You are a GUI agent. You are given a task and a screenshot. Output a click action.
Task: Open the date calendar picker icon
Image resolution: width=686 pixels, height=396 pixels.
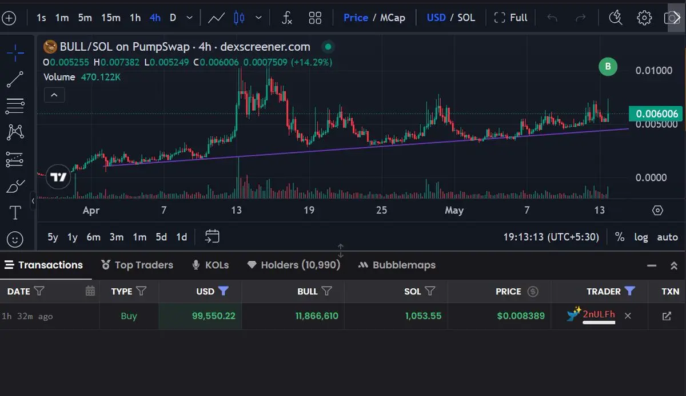pos(90,291)
